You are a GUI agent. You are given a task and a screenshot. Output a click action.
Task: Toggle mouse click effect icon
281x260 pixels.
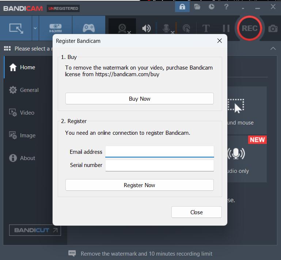pyautogui.click(x=186, y=28)
